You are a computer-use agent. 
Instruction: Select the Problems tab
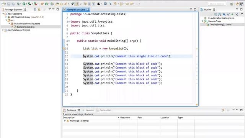[72, 110]
